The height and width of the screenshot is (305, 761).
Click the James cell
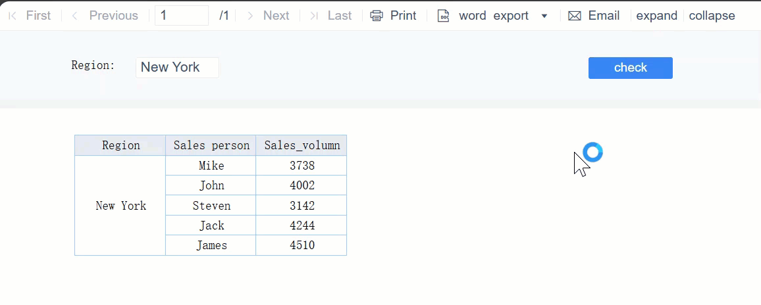click(x=211, y=245)
